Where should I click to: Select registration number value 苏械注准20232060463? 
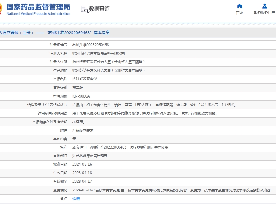(91, 45)
